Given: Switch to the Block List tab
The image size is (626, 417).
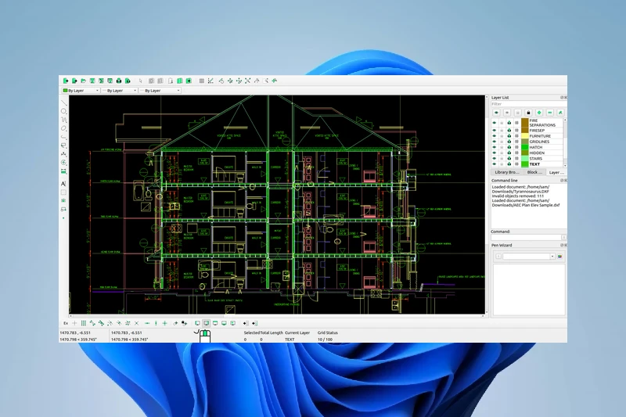Looking at the screenshot, I should [x=534, y=171].
